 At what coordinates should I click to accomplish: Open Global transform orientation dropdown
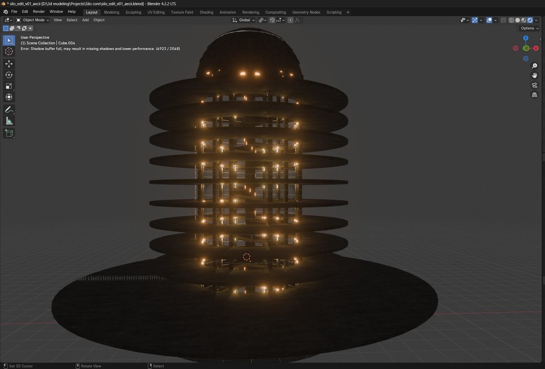(x=243, y=20)
